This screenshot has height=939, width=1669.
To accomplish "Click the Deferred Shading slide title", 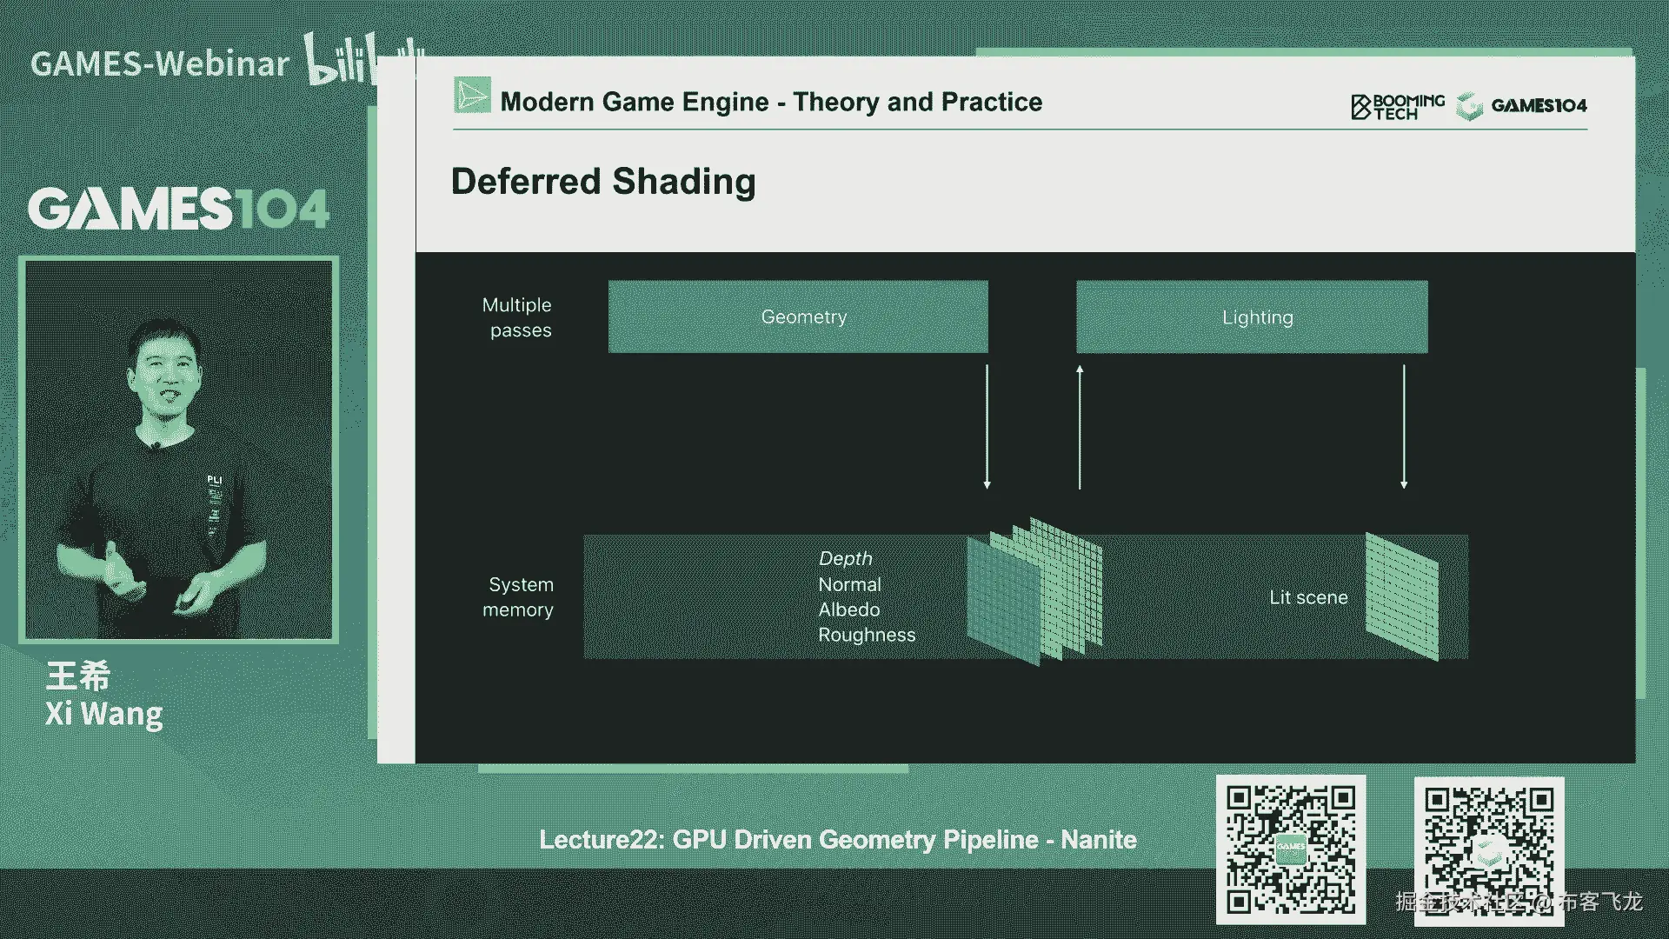I will 603,182.
